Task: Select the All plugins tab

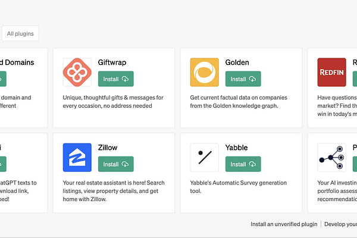Action: 20,33
